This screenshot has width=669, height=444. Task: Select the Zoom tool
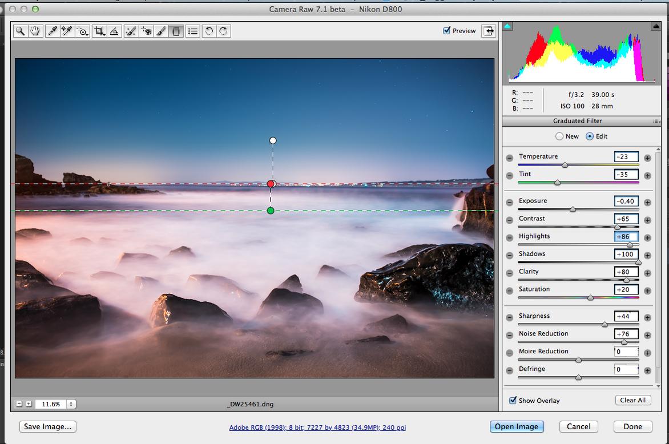[x=20, y=31]
